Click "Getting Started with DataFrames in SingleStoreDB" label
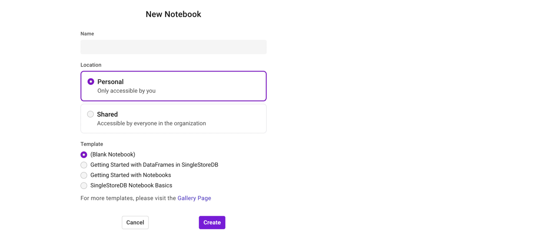The height and width of the screenshot is (238, 555). point(154,165)
